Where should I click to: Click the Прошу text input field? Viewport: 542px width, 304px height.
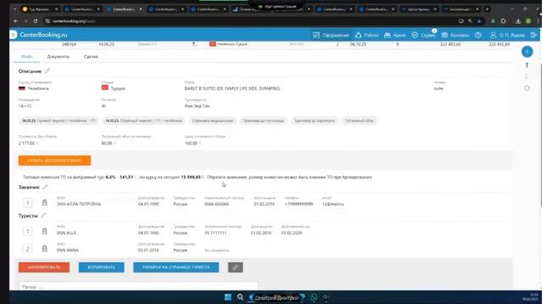coord(138,286)
